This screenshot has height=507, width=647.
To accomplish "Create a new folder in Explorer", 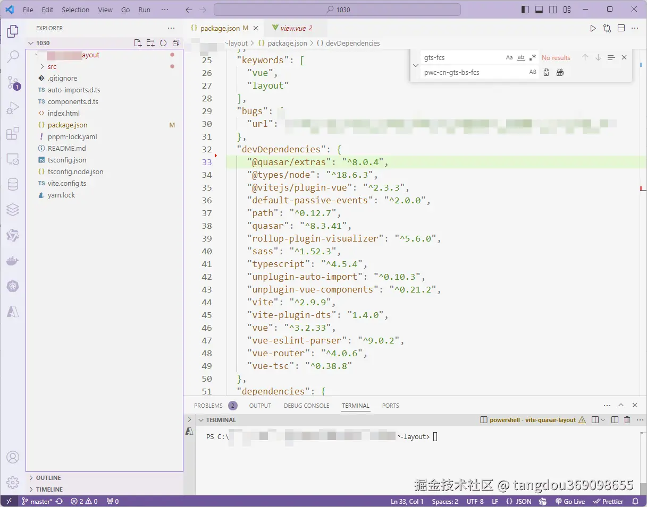I will 150,43.
